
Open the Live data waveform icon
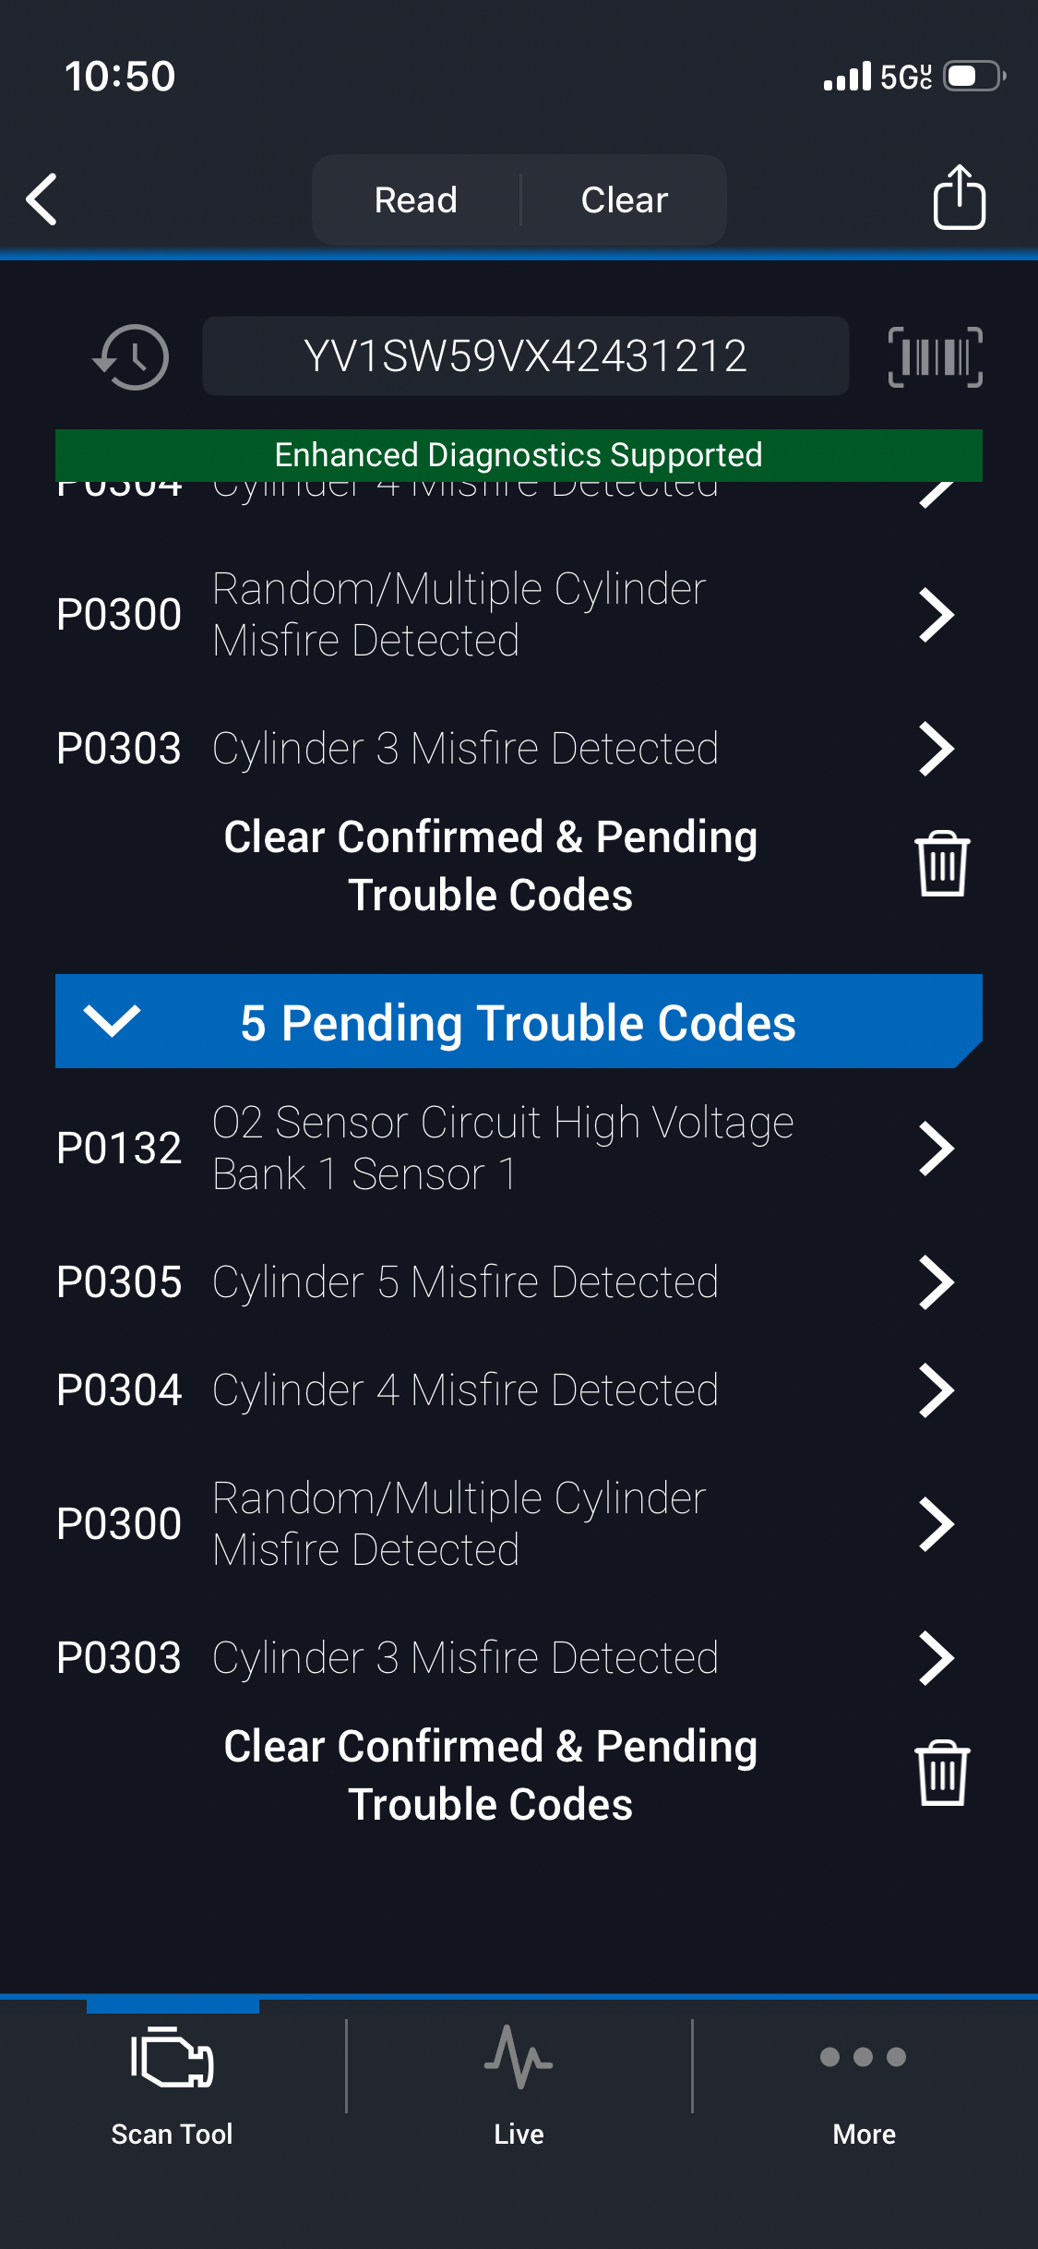tap(519, 2057)
